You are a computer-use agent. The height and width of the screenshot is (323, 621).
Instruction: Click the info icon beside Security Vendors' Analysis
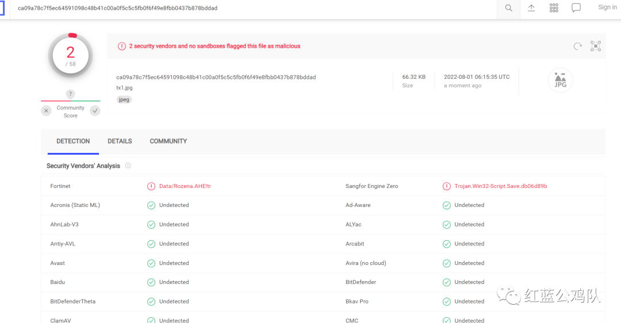128,166
